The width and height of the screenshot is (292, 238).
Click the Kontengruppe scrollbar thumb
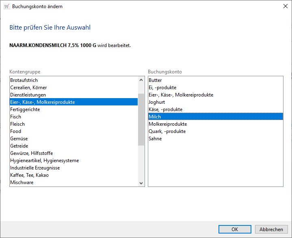tap(141, 119)
